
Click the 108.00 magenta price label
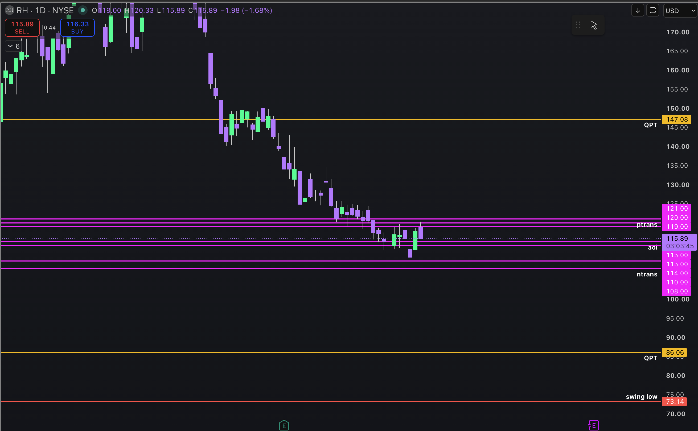tap(676, 291)
